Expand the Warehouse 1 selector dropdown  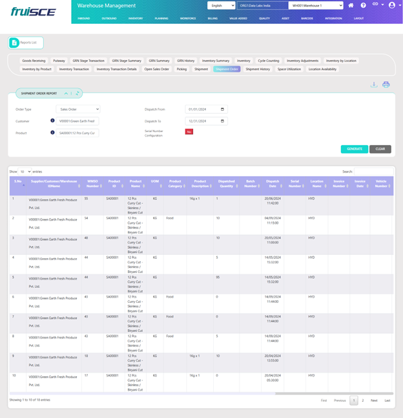316,5
